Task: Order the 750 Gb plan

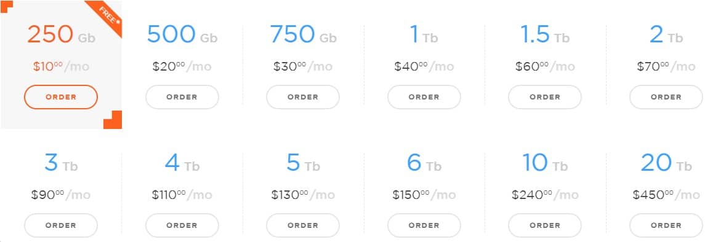Action: (x=303, y=96)
